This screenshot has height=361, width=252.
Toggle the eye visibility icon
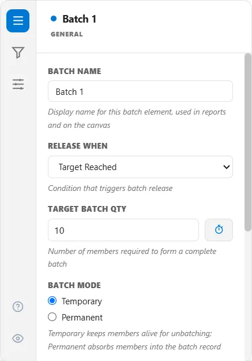tap(18, 338)
